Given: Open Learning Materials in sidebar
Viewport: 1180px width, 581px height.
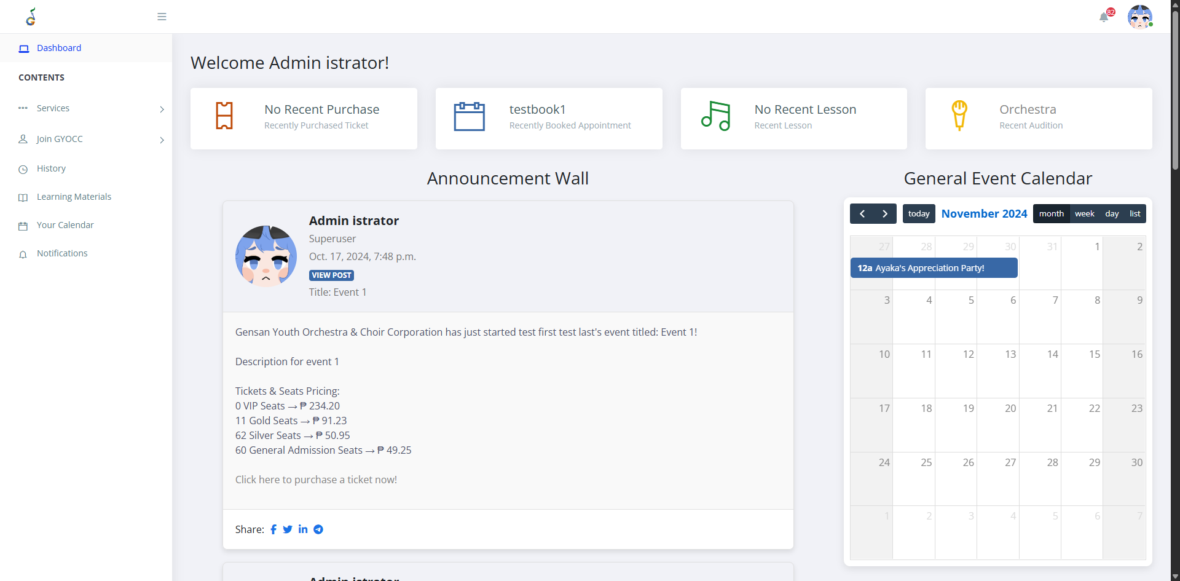Looking at the screenshot, I should 74,197.
